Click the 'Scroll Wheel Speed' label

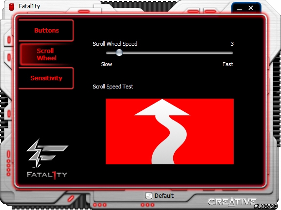click(x=115, y=44)
